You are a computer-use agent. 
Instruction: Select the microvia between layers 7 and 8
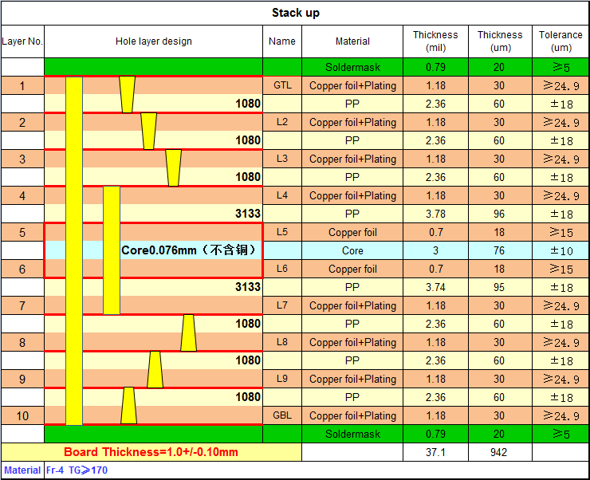point(188,332)
